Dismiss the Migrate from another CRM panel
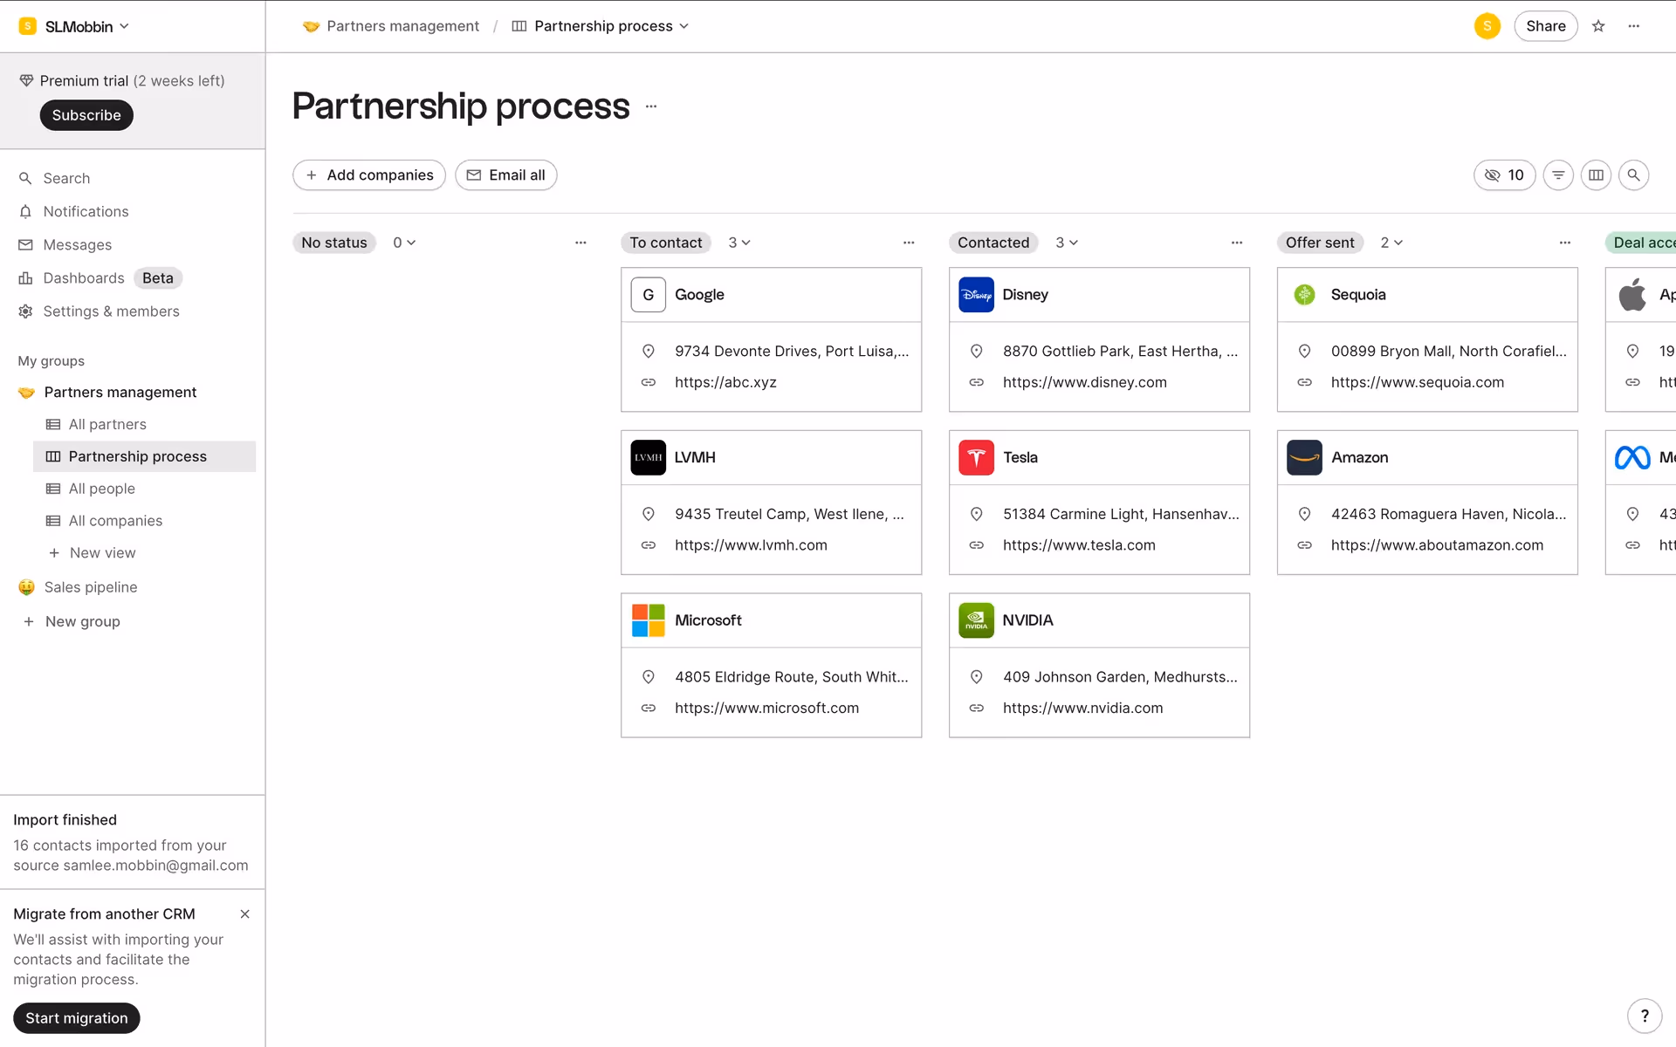 (x=244, y=914)
